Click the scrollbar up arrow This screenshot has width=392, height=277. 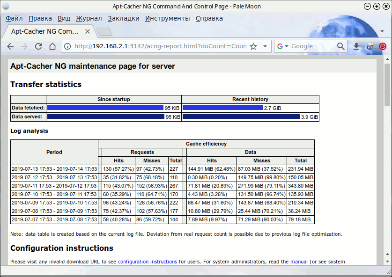(387, 59)
